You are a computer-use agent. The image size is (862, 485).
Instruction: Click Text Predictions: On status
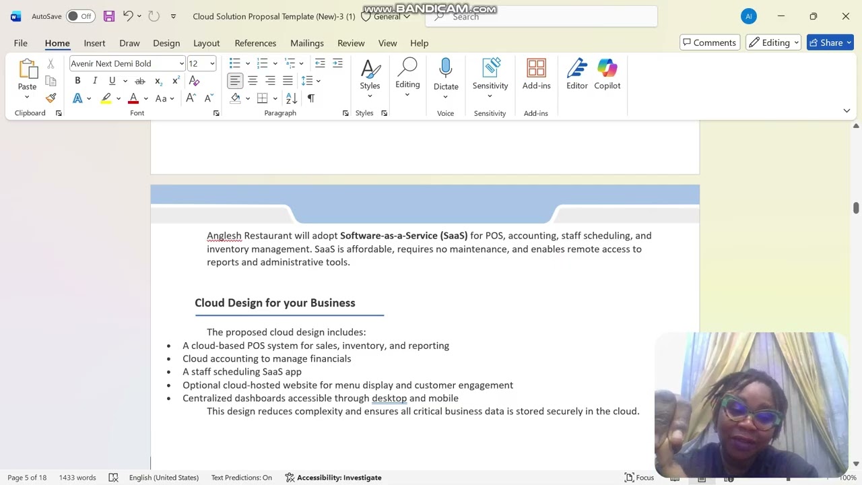tap(242, 478)
